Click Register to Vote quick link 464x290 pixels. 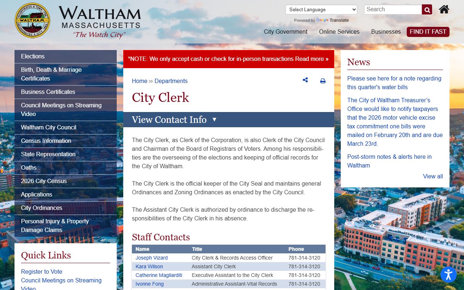coord(42,272)
